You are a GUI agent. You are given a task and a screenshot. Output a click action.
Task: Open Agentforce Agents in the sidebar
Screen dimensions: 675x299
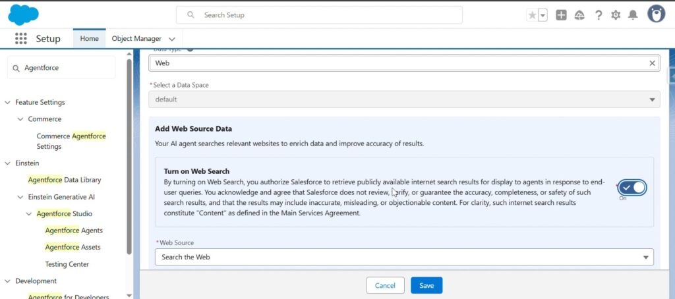point(74,231)
